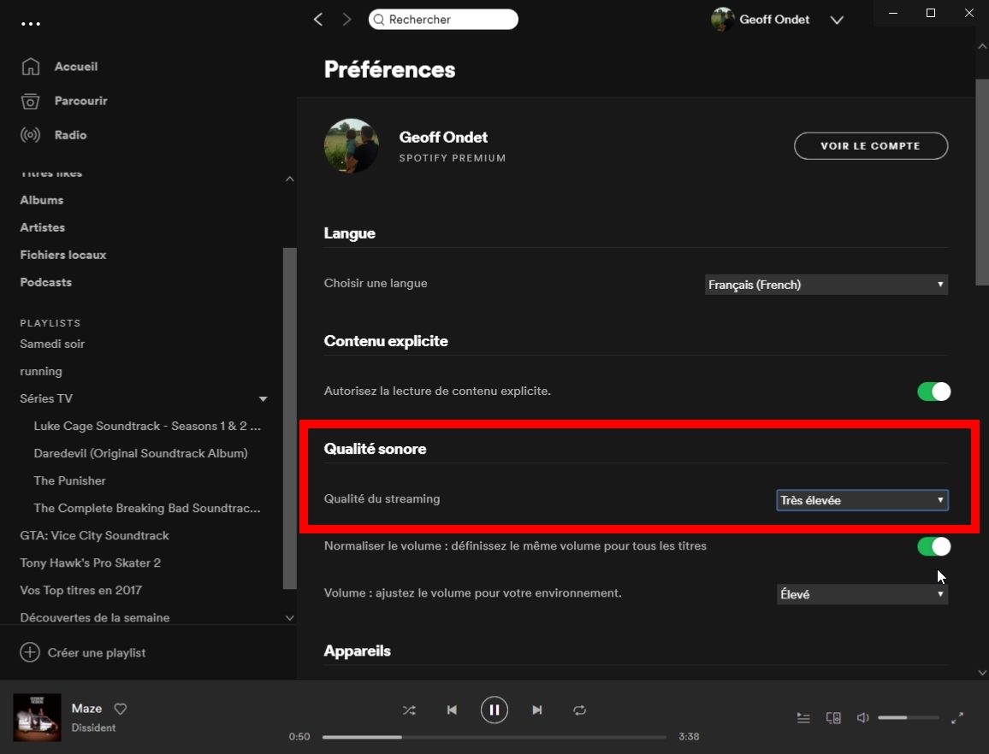Go back with the left arrow
The height and width of the screenshot is (754, 989).
(x=318, y=20)
